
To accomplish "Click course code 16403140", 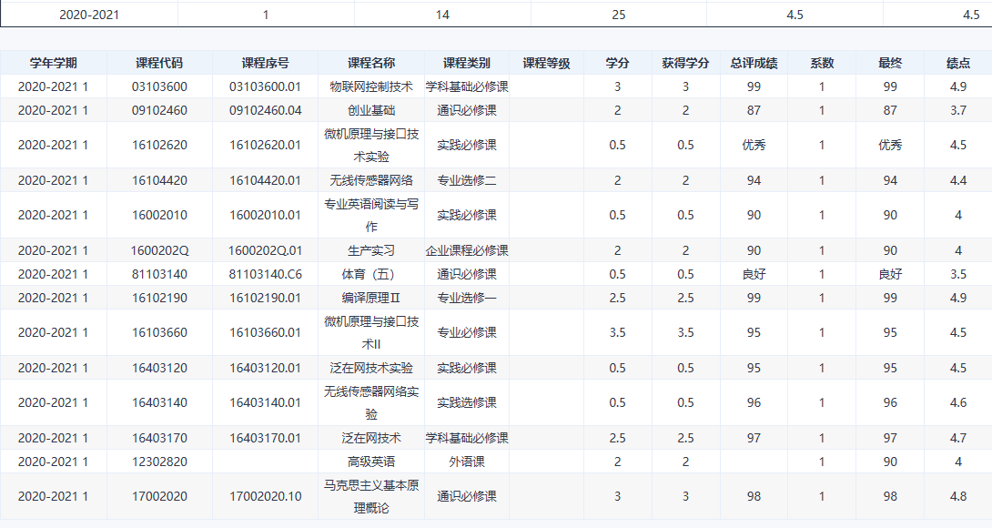I will click(159, 402).
